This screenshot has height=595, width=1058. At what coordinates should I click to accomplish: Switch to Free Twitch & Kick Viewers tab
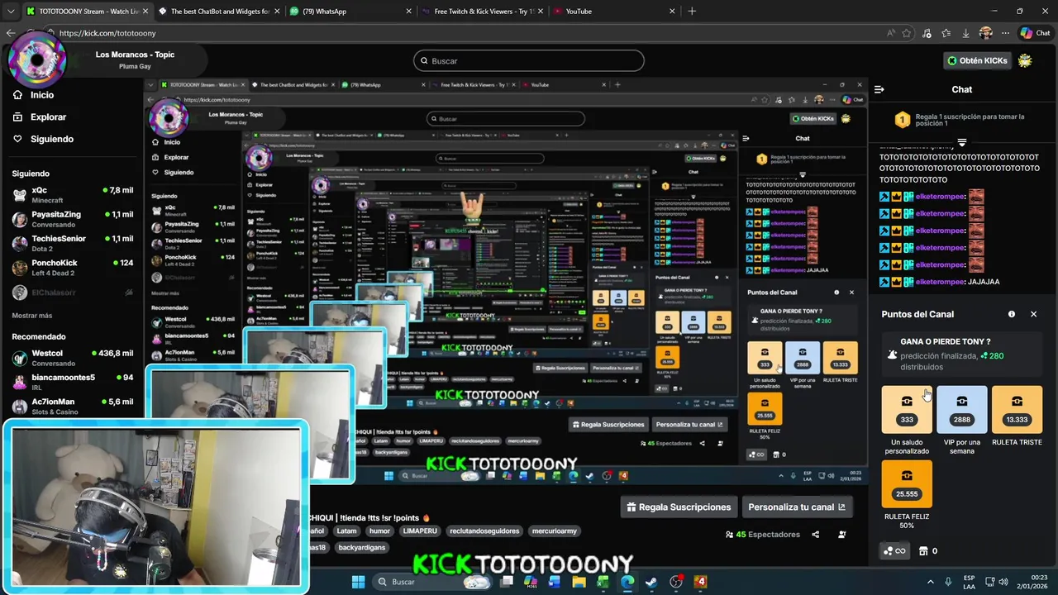click(482, 12)
